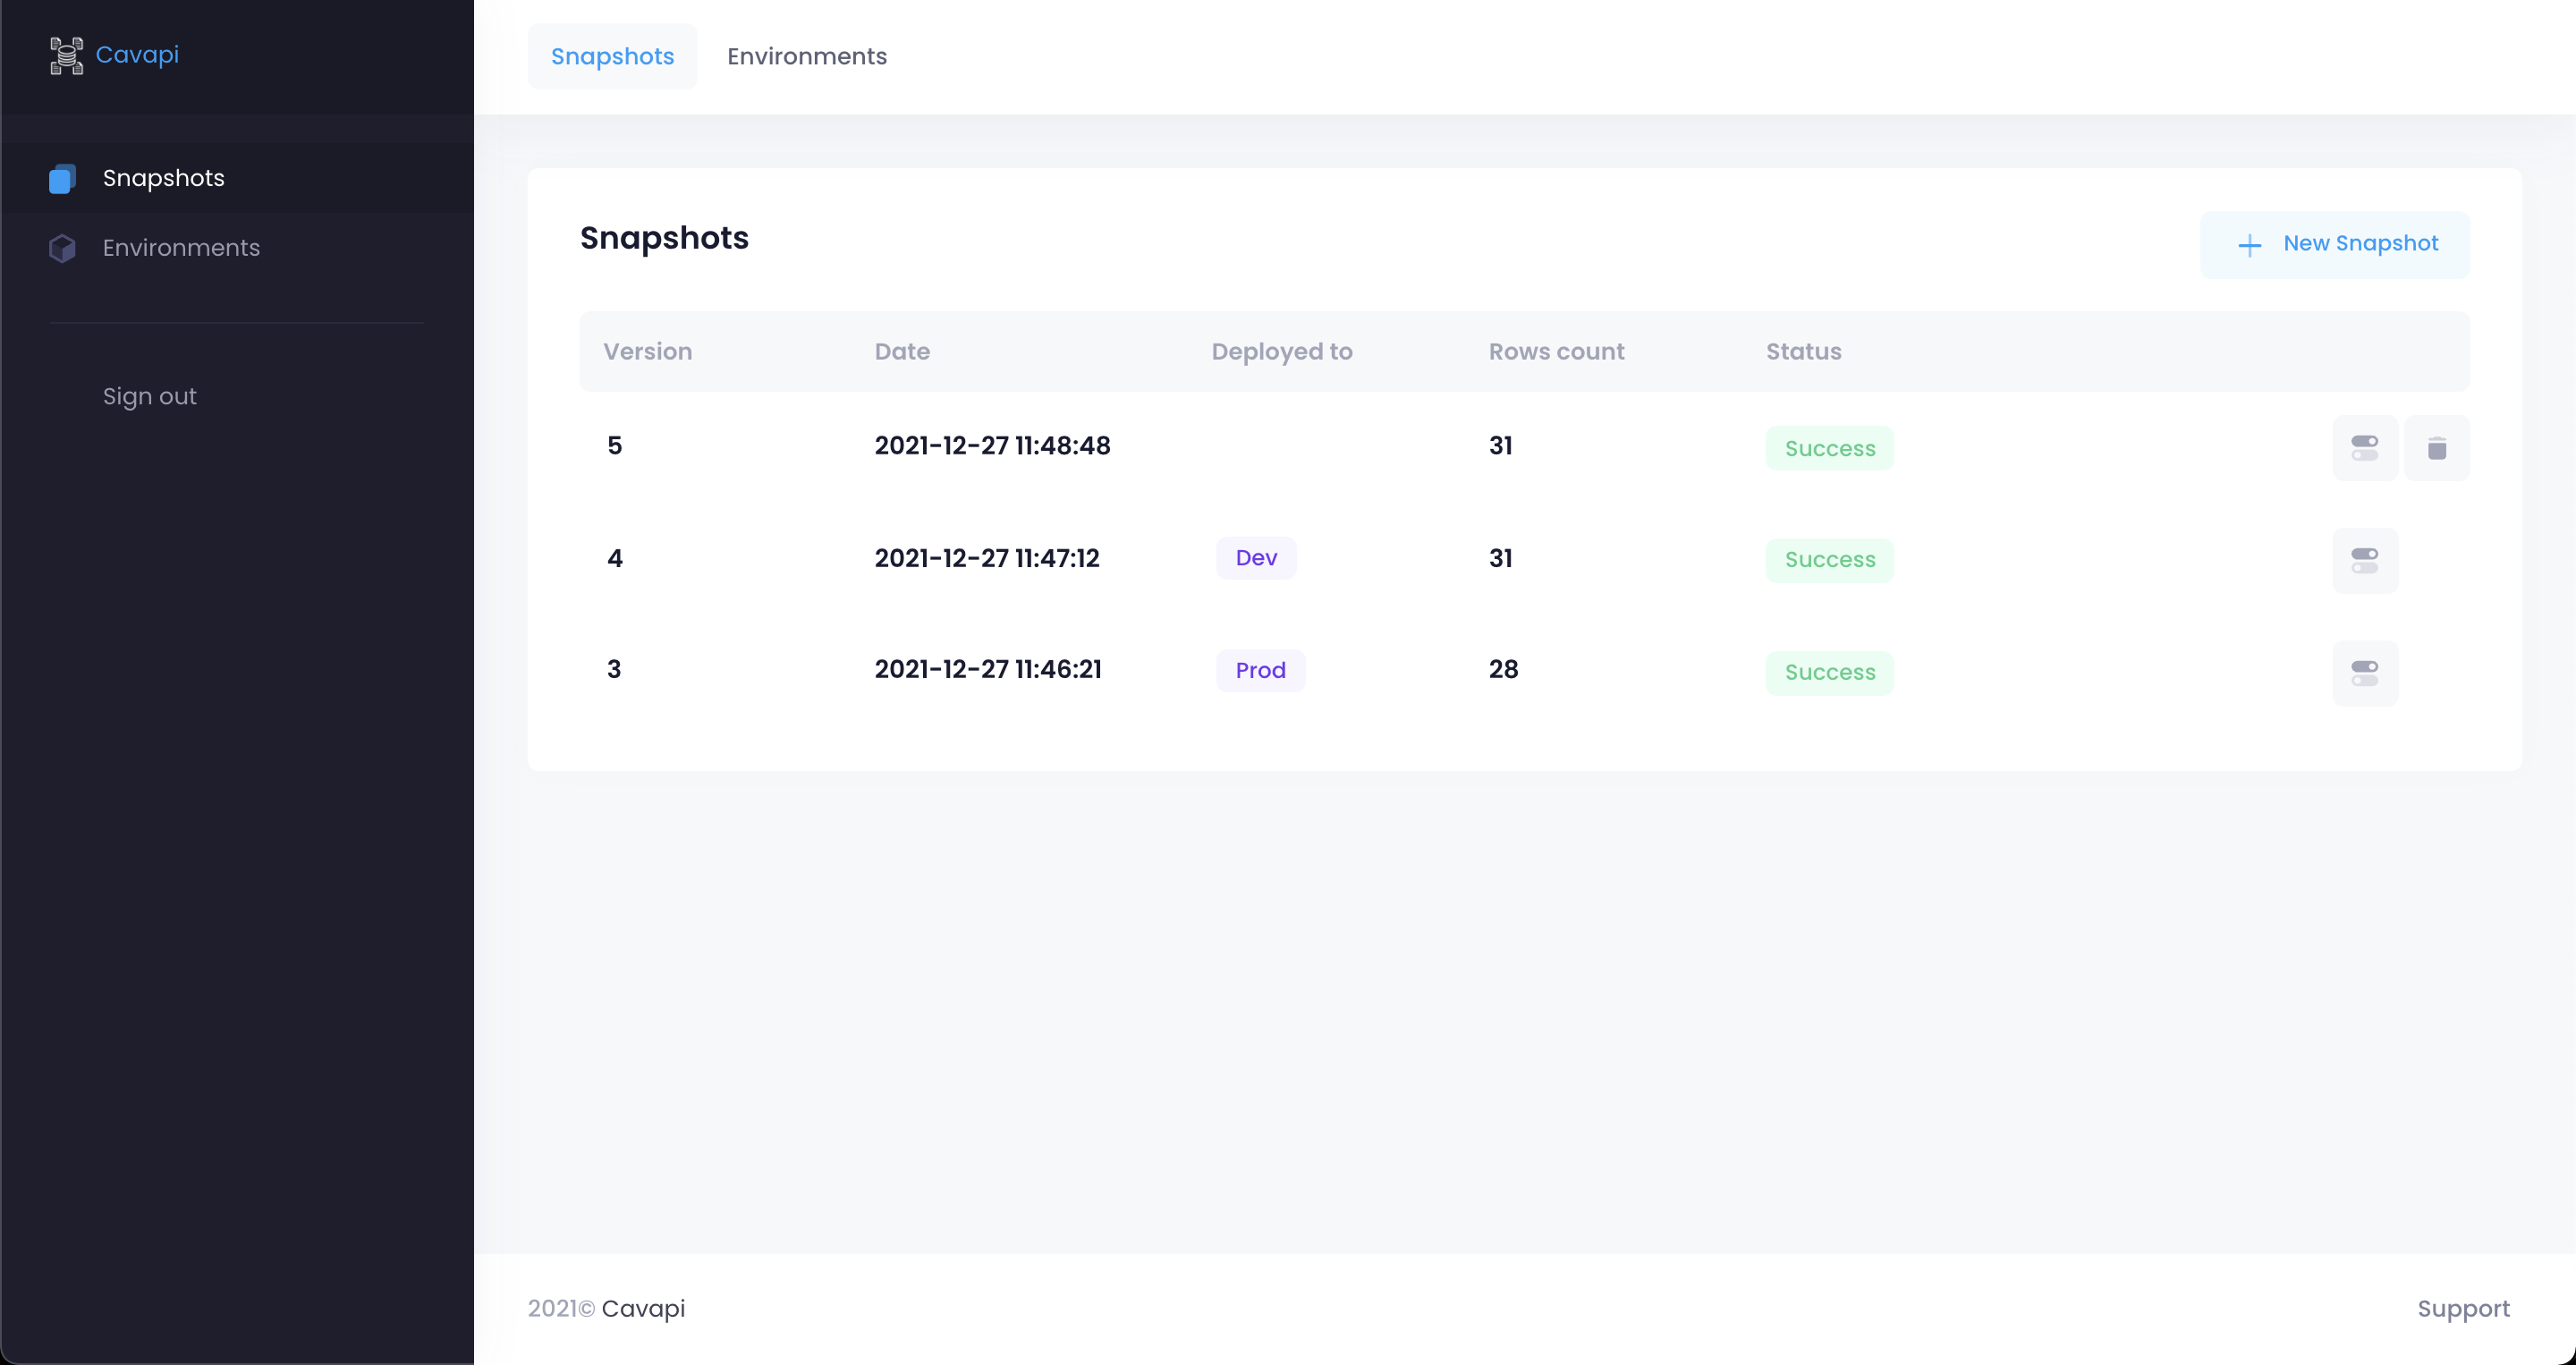Image resolution: width=2576 pixels, height=1365 pixels.
Task: Click the Cavapi brand name link
Action: [x=137, y=55]
